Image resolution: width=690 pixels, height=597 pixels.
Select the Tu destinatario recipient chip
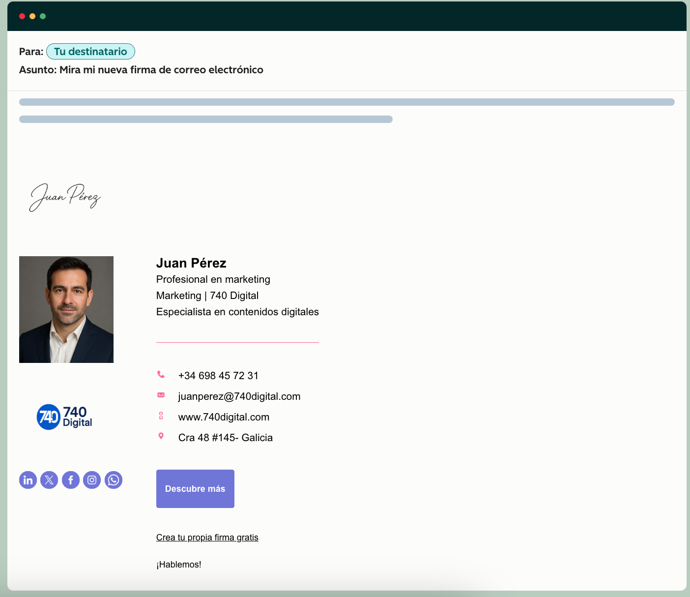pos(90,51)
